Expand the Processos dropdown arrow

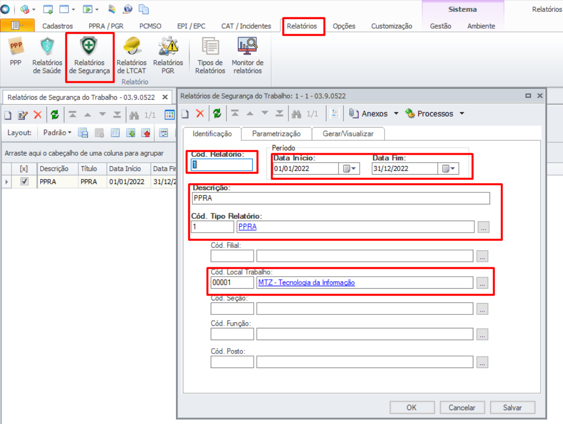(462, 114)
